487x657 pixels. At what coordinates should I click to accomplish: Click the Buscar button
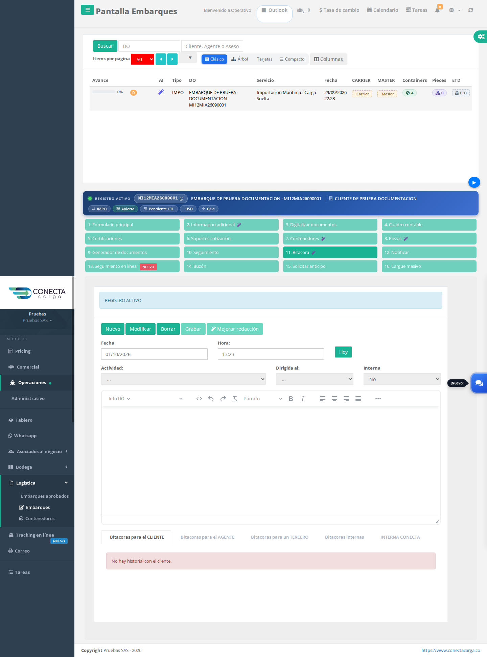coord(105,46)
